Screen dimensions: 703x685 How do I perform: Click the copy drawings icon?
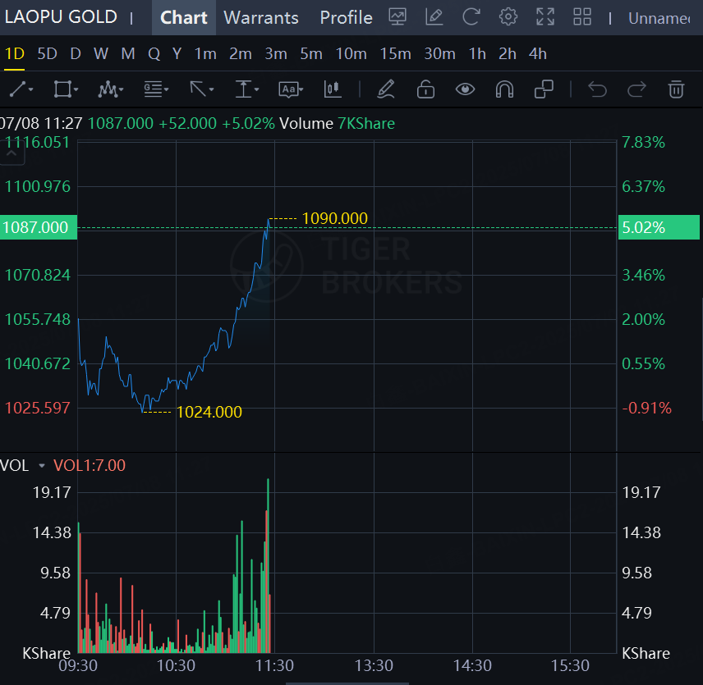point(544,89)
